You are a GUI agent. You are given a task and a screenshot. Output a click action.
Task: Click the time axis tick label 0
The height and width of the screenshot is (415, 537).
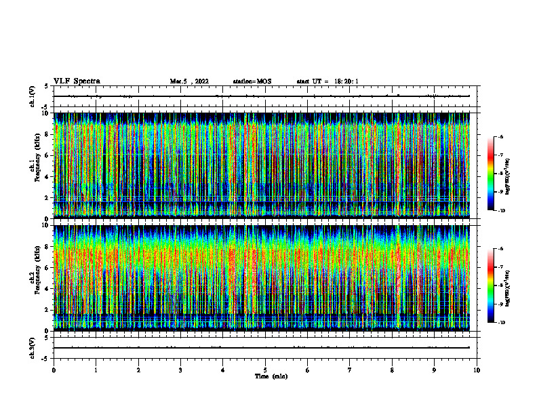[x=54, y=370]
